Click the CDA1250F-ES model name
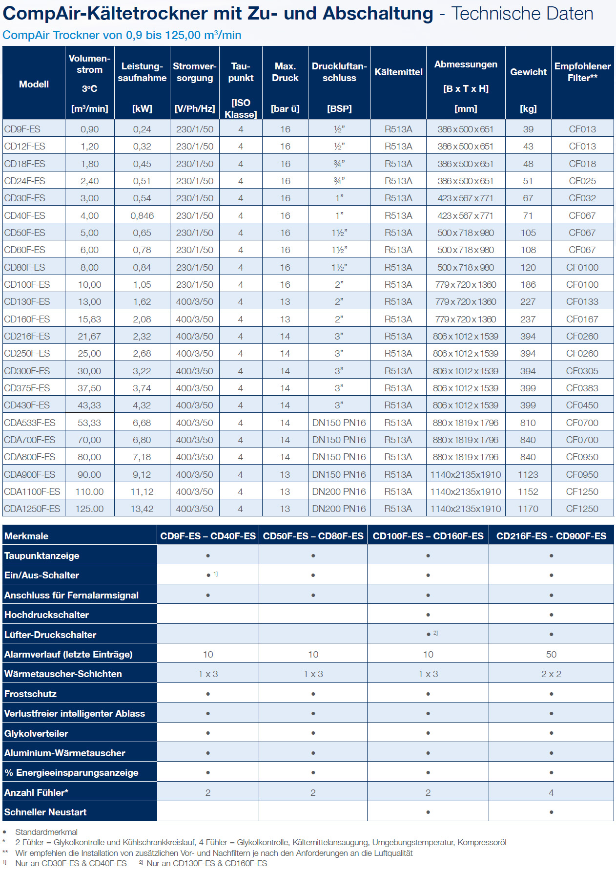 (x=32, y=509)
